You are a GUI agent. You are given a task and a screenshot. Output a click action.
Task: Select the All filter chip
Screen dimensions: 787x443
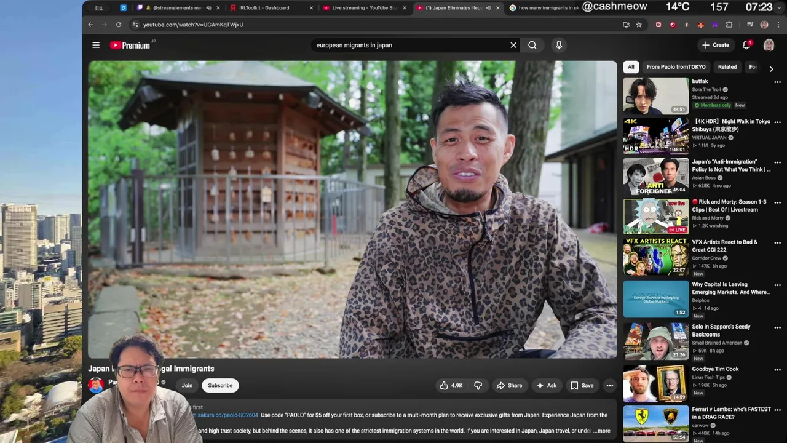tap(631, 67)
